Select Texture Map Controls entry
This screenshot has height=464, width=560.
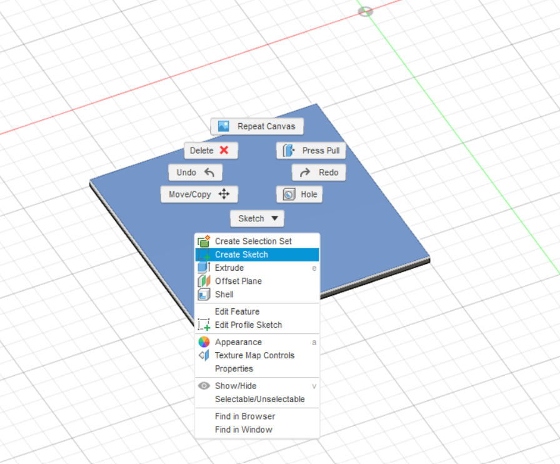coord(257,355)
